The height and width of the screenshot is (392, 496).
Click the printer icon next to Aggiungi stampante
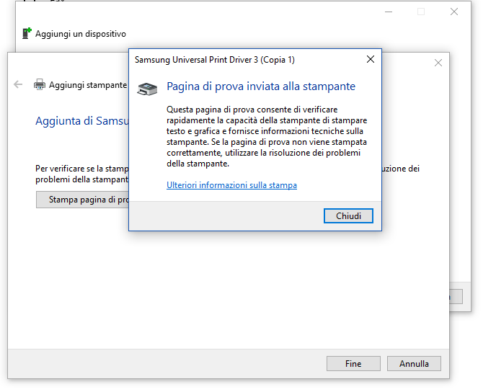(40, 84)
